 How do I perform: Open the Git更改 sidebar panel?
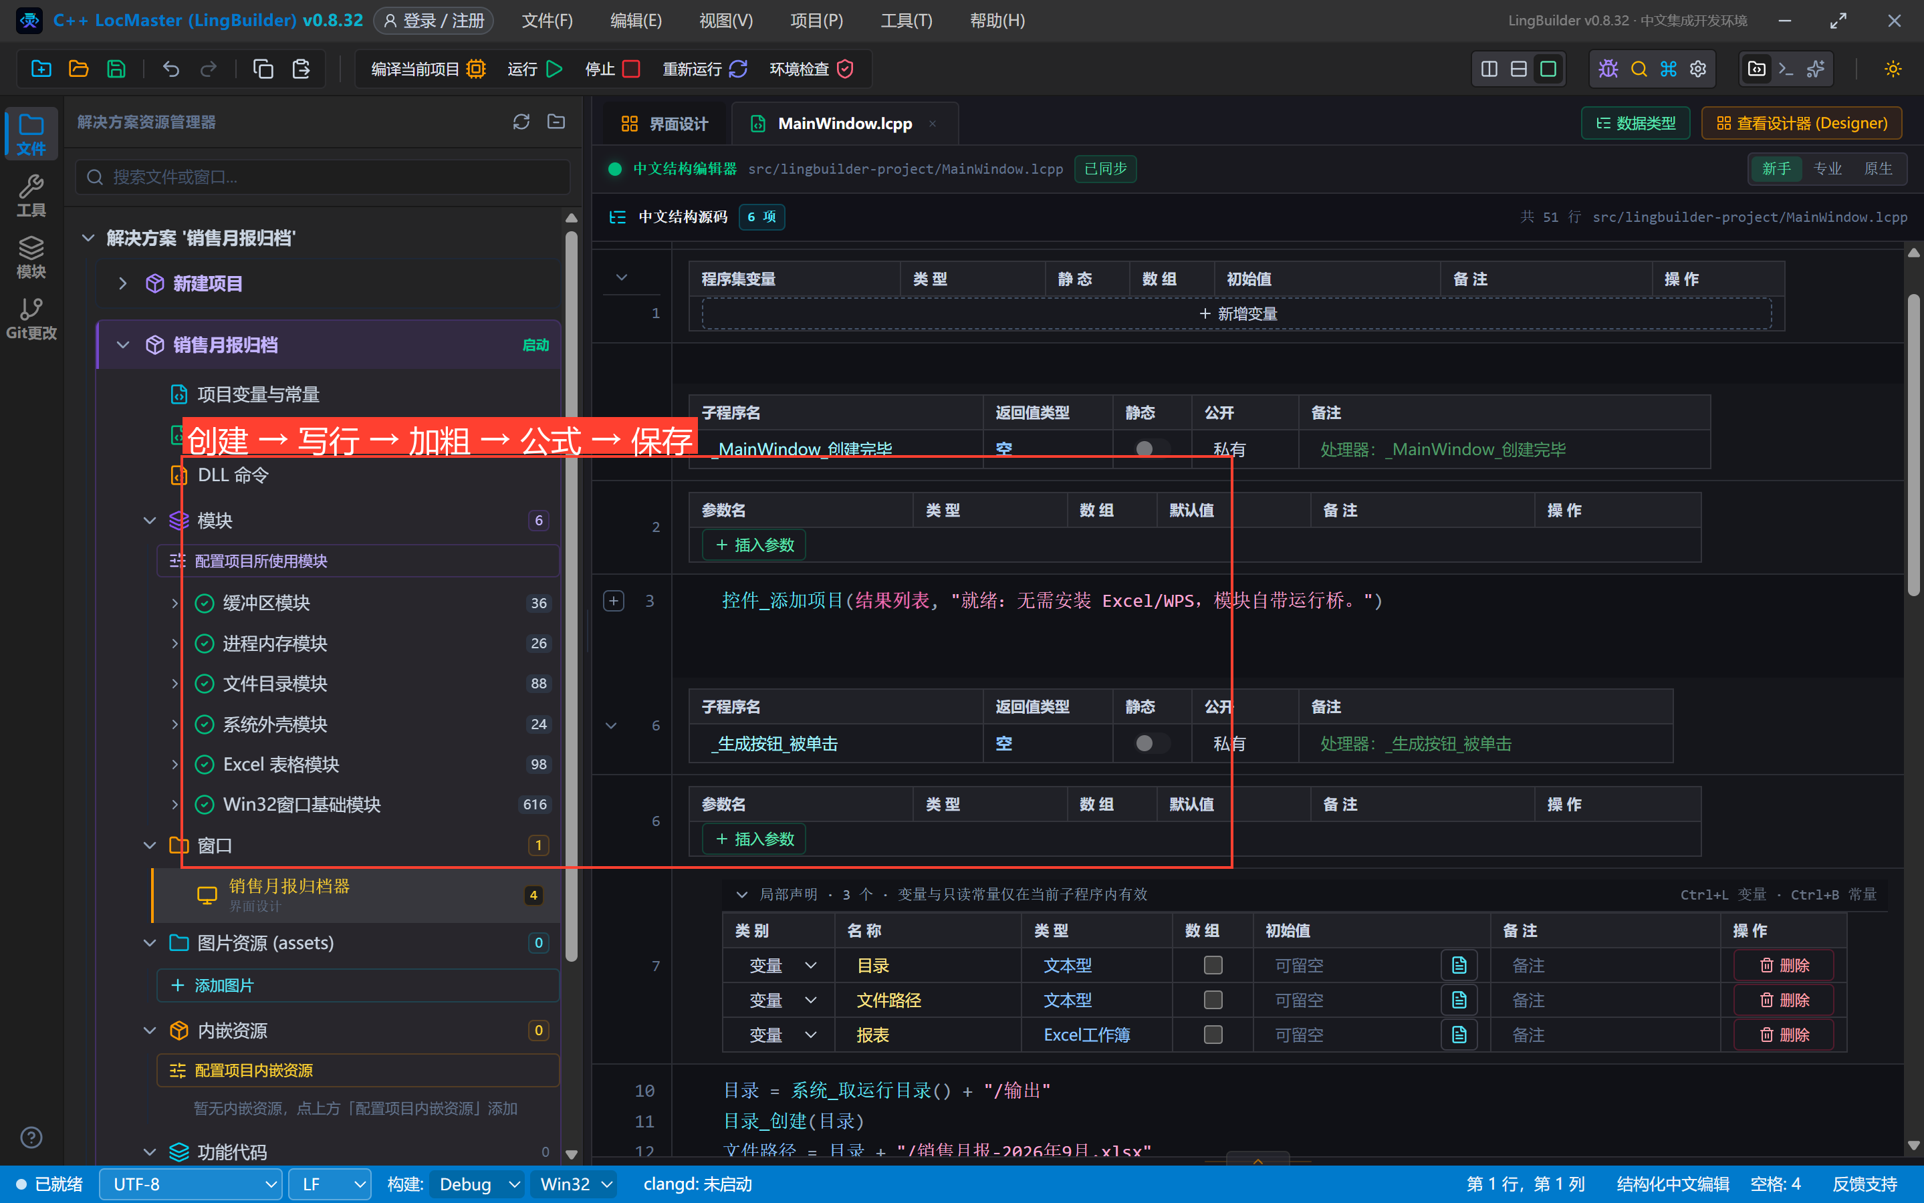coord(31,318)
